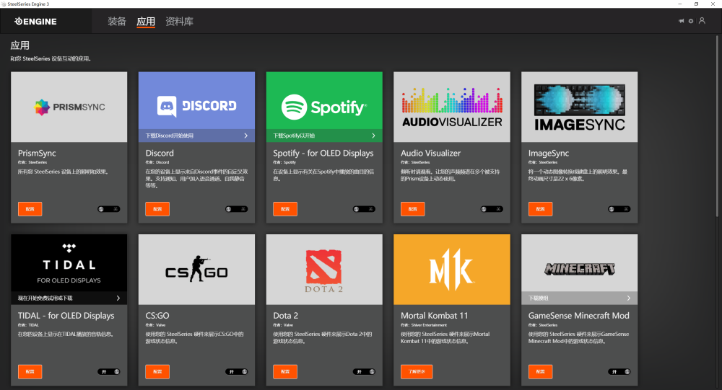Click the CS:GO logo image
Viewport: 722px width, 390px height.
point(196,270)
